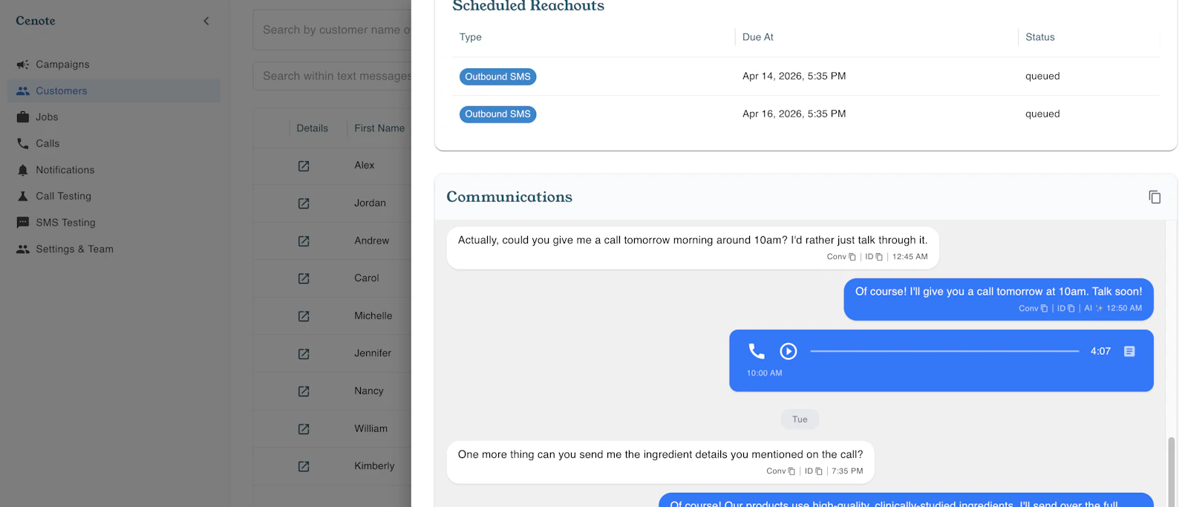
Task: Open details for customer Michelle
Action: tap(304, 316)
